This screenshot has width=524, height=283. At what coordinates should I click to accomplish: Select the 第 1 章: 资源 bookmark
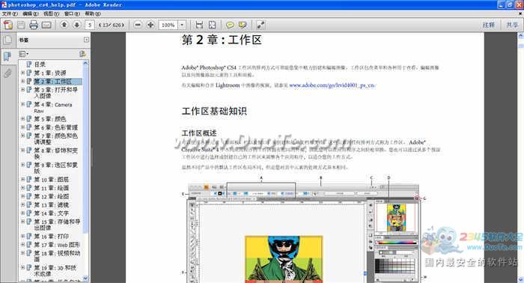(50, 73)
